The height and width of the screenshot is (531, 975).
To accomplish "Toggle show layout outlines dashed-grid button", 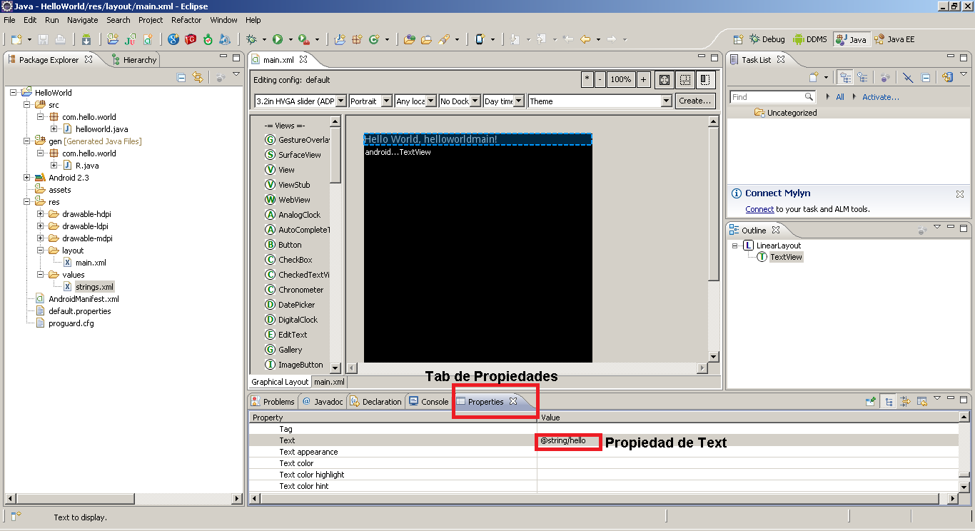I will point(684,80).
